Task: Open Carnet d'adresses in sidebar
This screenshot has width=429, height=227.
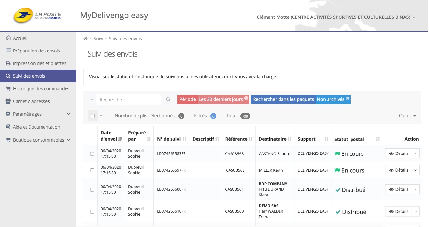Action: click(x=38, y=101)
